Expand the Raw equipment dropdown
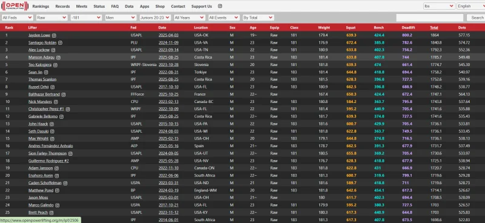This screenshot has width=485, height=223. pyautogui.click(x=52, y=18)
